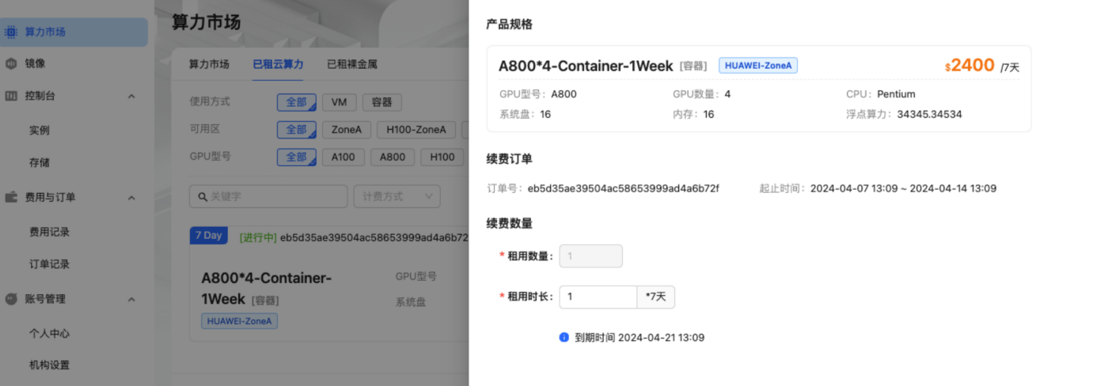This screenshot has width=1097, height=386.
Task: Click the search magnifier icon
Action: click(203, 196)
